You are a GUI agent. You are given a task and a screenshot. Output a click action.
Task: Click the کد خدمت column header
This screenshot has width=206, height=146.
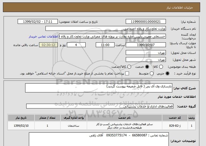[x=175, y=118]
